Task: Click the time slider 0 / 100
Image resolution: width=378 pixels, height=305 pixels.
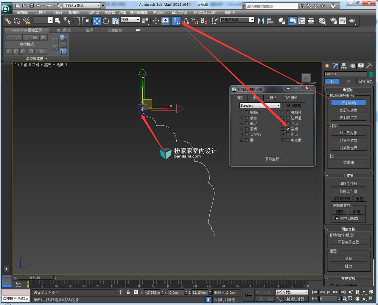Action: point(35,278)
